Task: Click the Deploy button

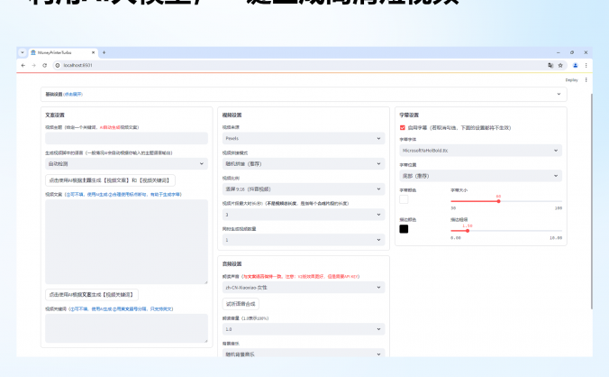Action: (x=571, y=80)
